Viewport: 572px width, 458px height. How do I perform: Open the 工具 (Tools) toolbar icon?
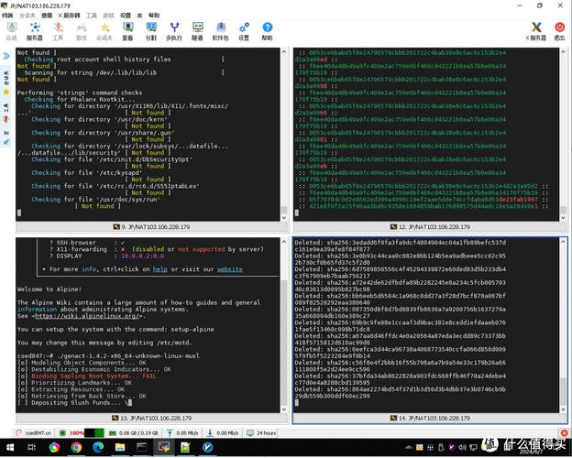coord(58,31)
